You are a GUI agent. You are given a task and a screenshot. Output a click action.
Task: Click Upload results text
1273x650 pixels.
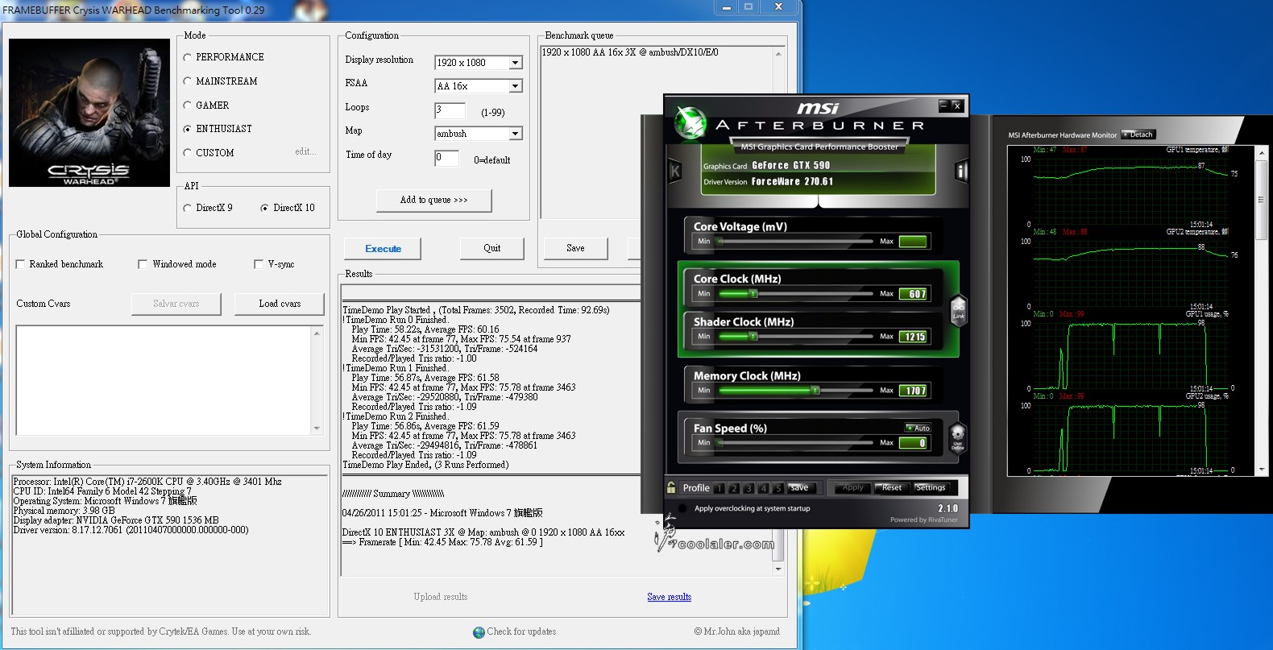coord(440,597)
